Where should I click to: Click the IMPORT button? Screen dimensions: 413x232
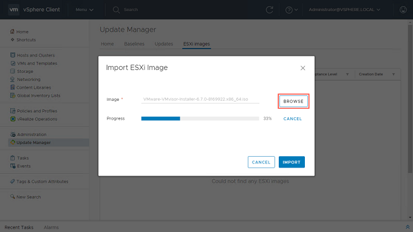[292, 162]
